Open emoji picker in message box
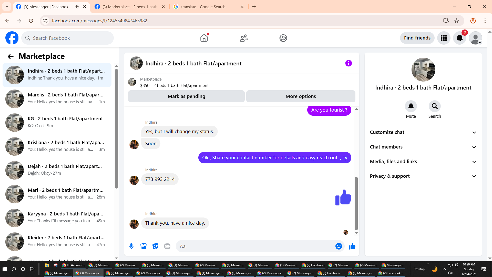 click(x=339, y=246)
